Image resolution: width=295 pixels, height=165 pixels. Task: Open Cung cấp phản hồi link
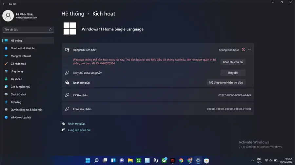pyautogui.click(x=79, y=130)
